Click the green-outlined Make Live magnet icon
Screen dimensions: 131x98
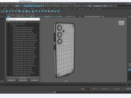click(58, 6)
